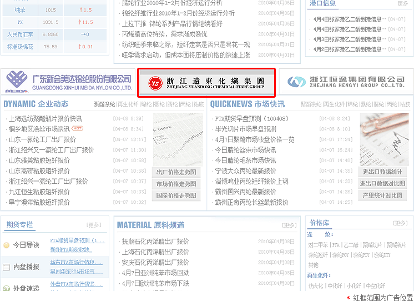This screenshot has width=414, height=301.
Task: Open 市场价格走势图 button
Action: 176,184
